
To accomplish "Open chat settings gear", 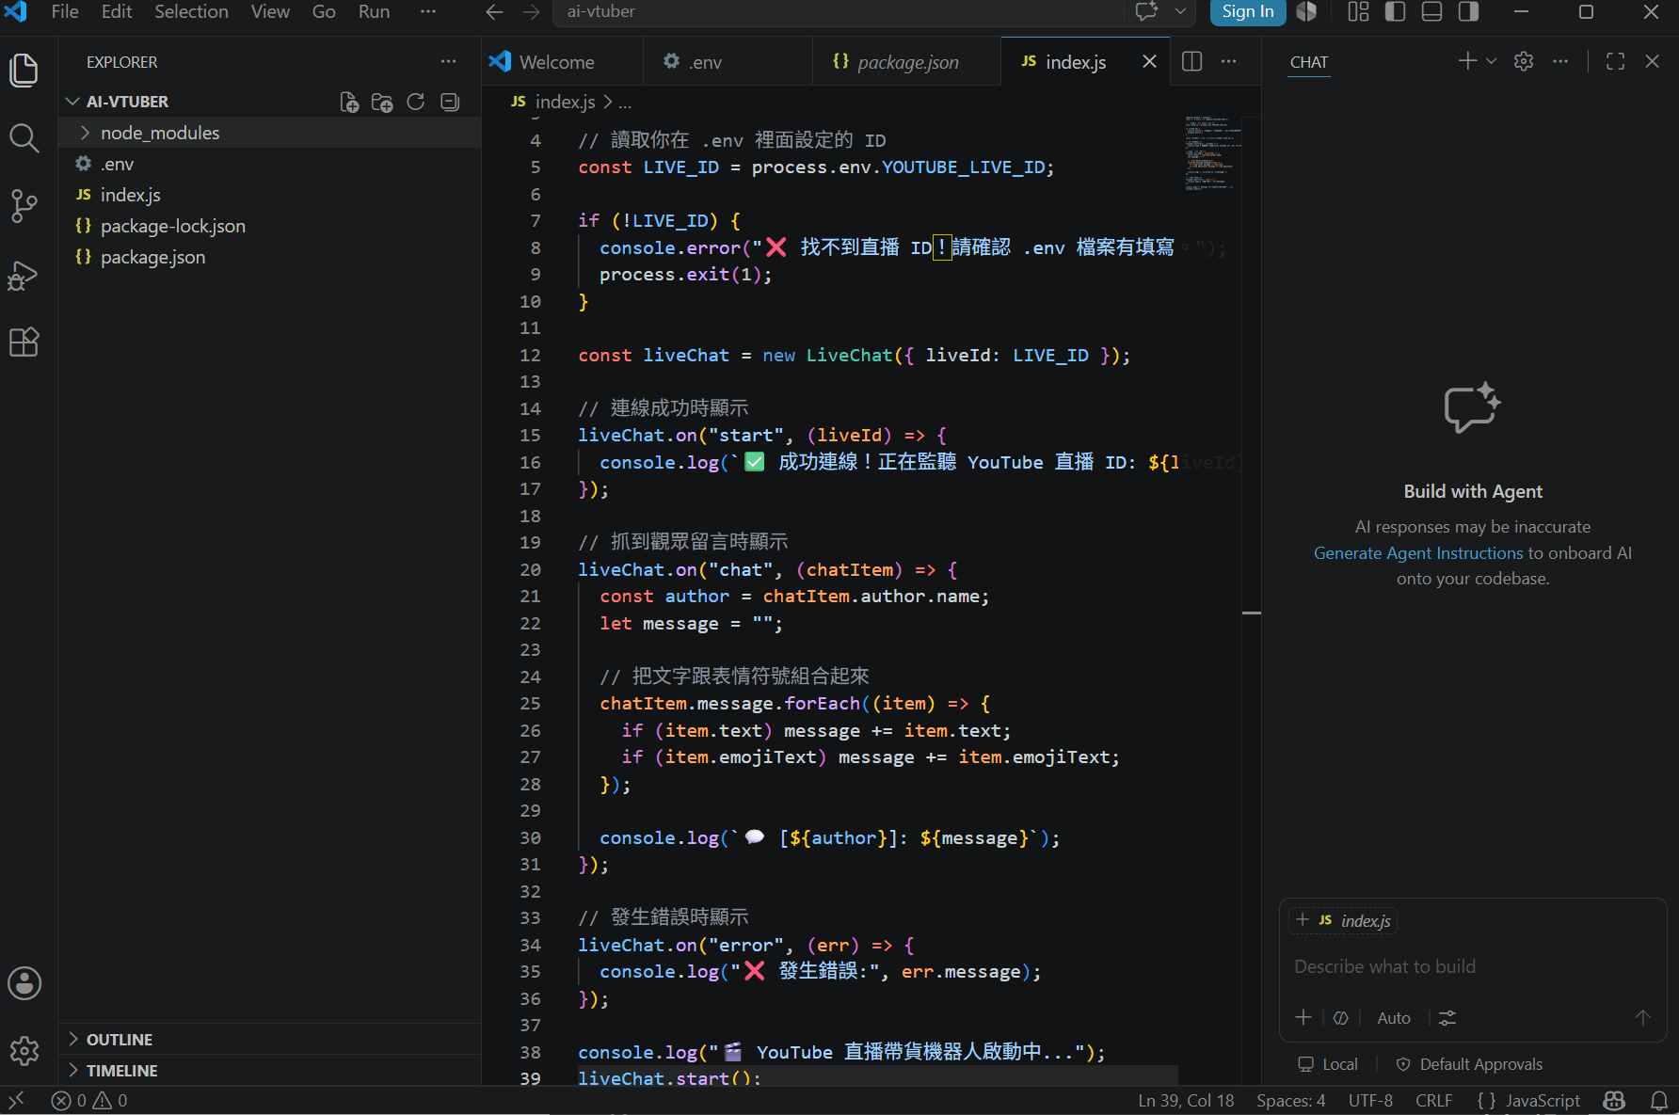I will 1524,61.
